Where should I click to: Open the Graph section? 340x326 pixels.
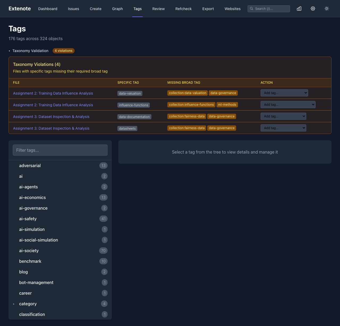tap(117, 9)
